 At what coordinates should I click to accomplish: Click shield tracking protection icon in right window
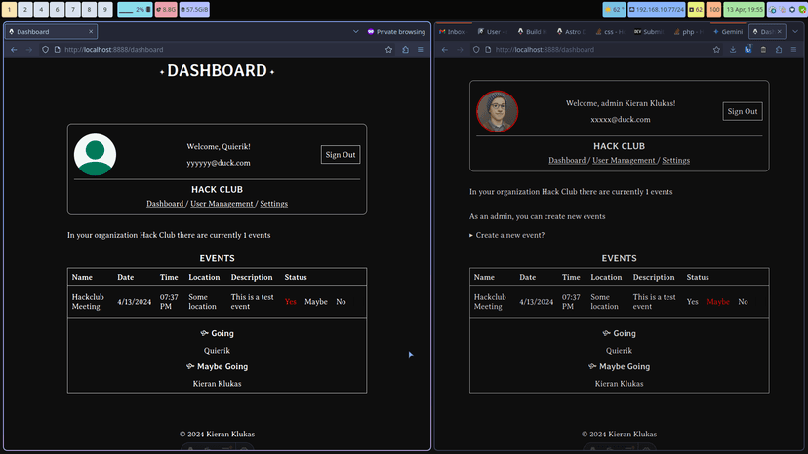[x=474, y=49]
